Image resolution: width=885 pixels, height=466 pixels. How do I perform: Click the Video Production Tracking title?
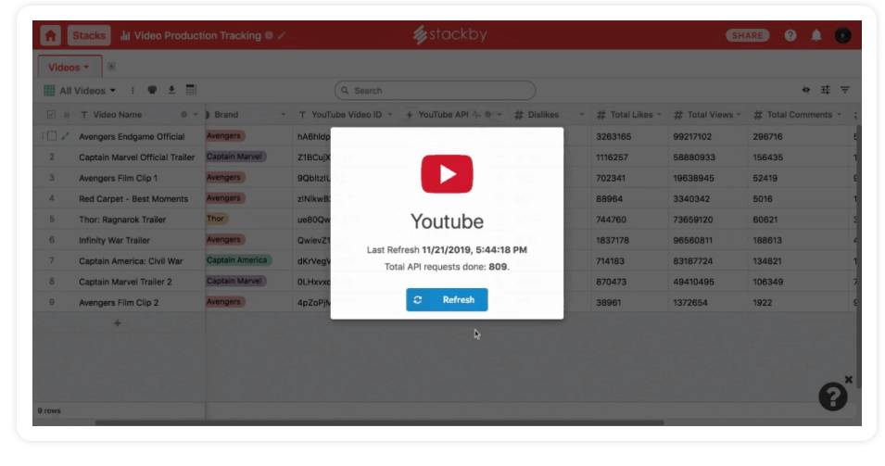click(x=197, y=35)
